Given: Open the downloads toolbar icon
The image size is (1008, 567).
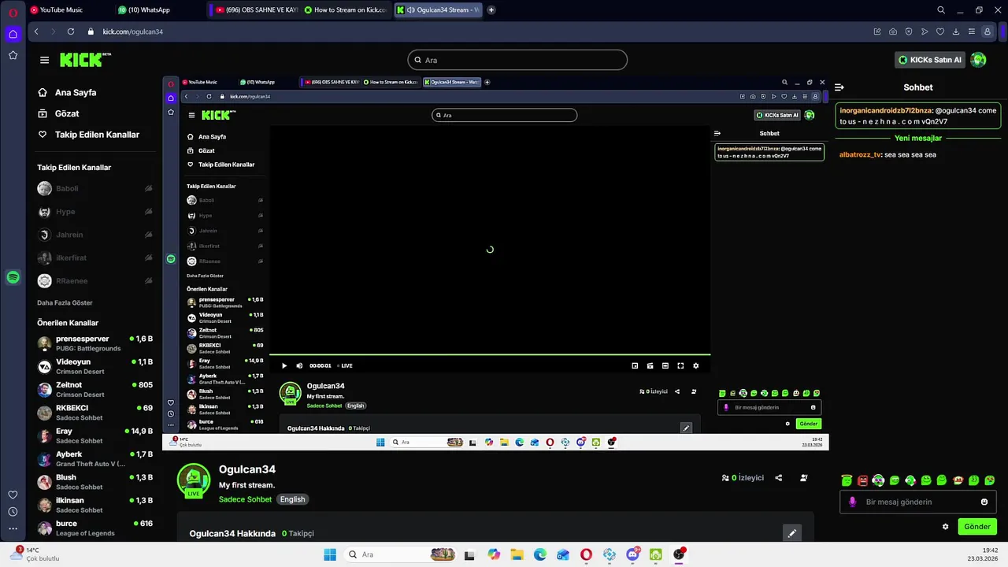Looking at the screenshot, I should 956,31.
